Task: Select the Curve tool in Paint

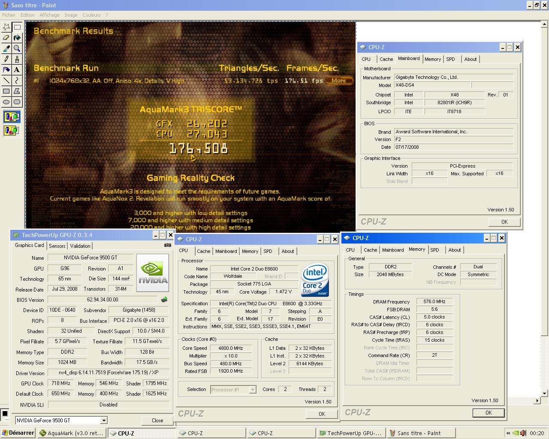Action: [17, 81]
